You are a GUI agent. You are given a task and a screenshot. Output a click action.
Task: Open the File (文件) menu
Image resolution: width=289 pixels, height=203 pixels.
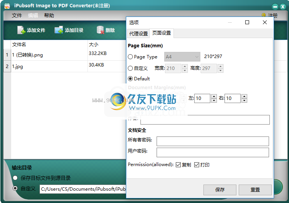click(17, 15)
